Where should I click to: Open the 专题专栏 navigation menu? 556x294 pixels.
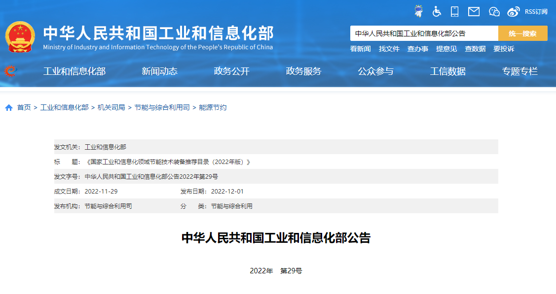[519, 71]
